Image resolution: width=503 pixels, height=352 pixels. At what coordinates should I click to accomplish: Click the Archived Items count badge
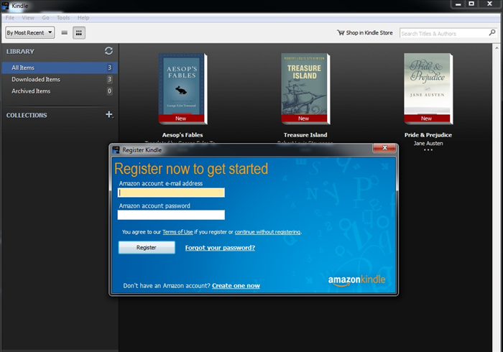coord(109,91)
